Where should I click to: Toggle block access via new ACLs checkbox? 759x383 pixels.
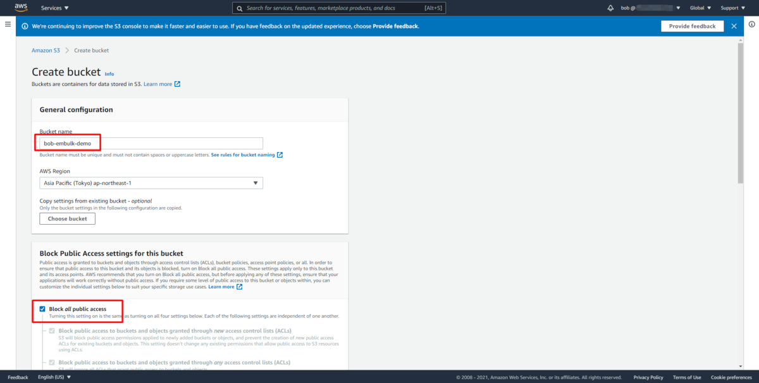coord(52,330)
